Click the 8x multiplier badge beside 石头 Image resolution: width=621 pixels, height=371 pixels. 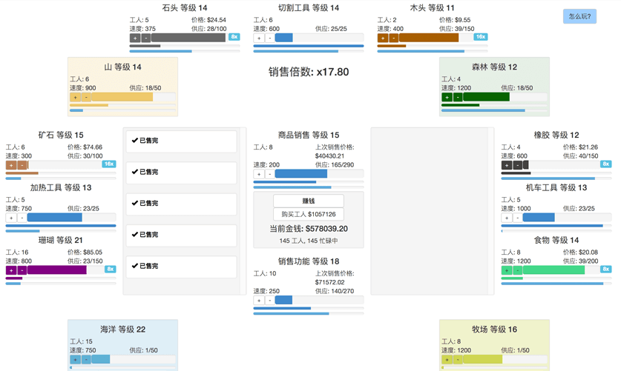234,37
